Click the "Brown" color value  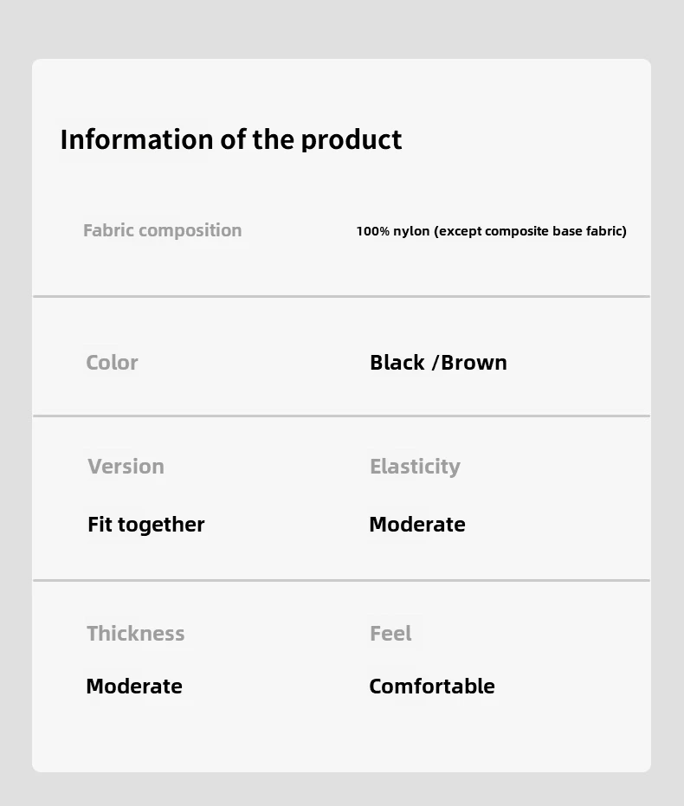click(x=474, y=363)
